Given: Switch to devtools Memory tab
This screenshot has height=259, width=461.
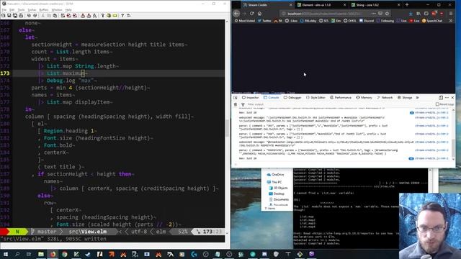Looking at the screenshot, I should click(x=364, y=98).
